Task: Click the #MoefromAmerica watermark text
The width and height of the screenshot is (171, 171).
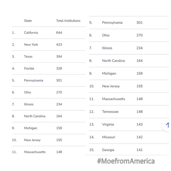Action: (x=126, y=161)
